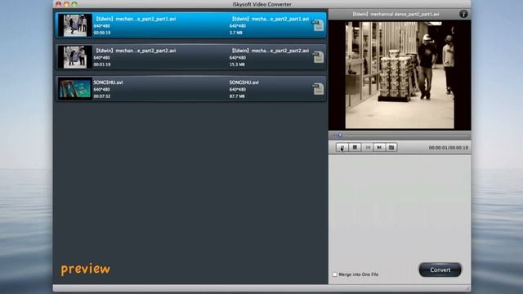Click the 00:00:19 duration text
The image size is (523, 294).
101,33
